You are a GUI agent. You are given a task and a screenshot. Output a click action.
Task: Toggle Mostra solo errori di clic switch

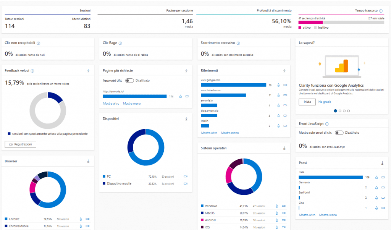click(x=339, y=133)
